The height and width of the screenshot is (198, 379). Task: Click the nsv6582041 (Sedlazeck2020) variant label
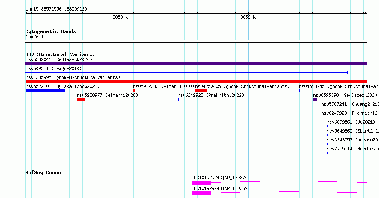(x=59, y=59)
